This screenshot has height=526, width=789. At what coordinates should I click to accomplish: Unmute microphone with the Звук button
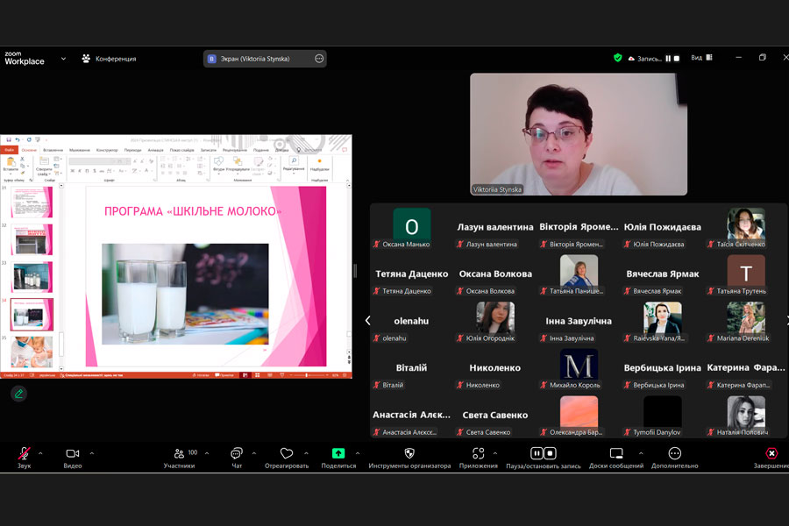point(24,453)
